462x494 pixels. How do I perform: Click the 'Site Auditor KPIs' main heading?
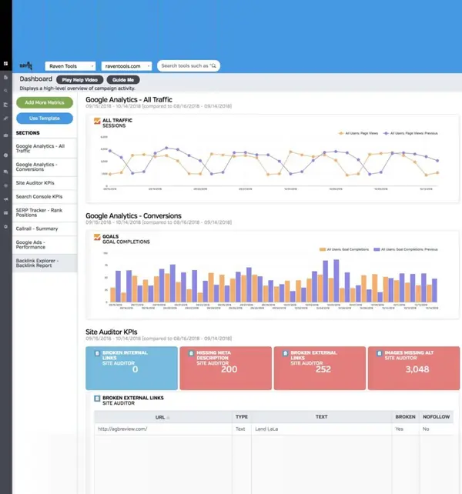[x=112, y=332]
